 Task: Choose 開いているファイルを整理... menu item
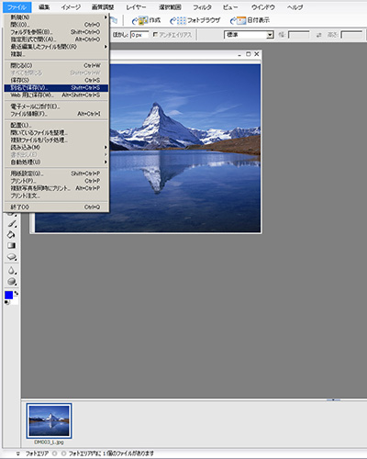(x=56, y=132)
